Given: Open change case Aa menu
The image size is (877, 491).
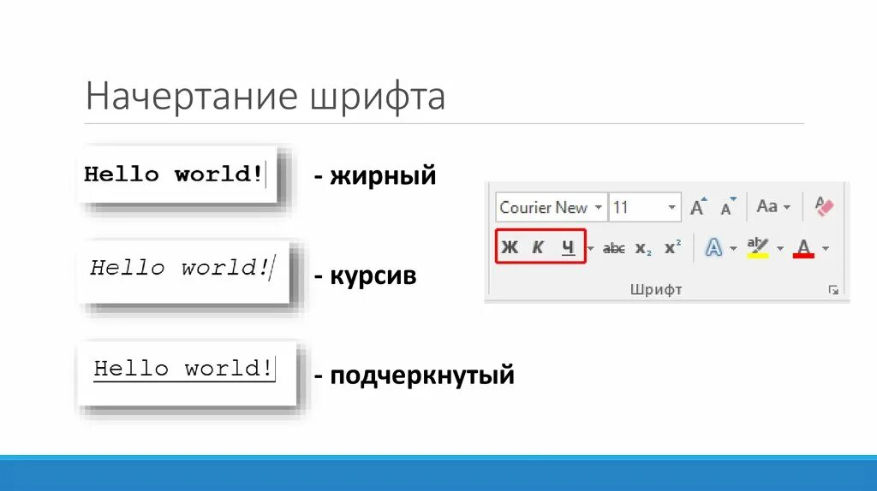Looking at the screenshot, I should tap(773, 207).
